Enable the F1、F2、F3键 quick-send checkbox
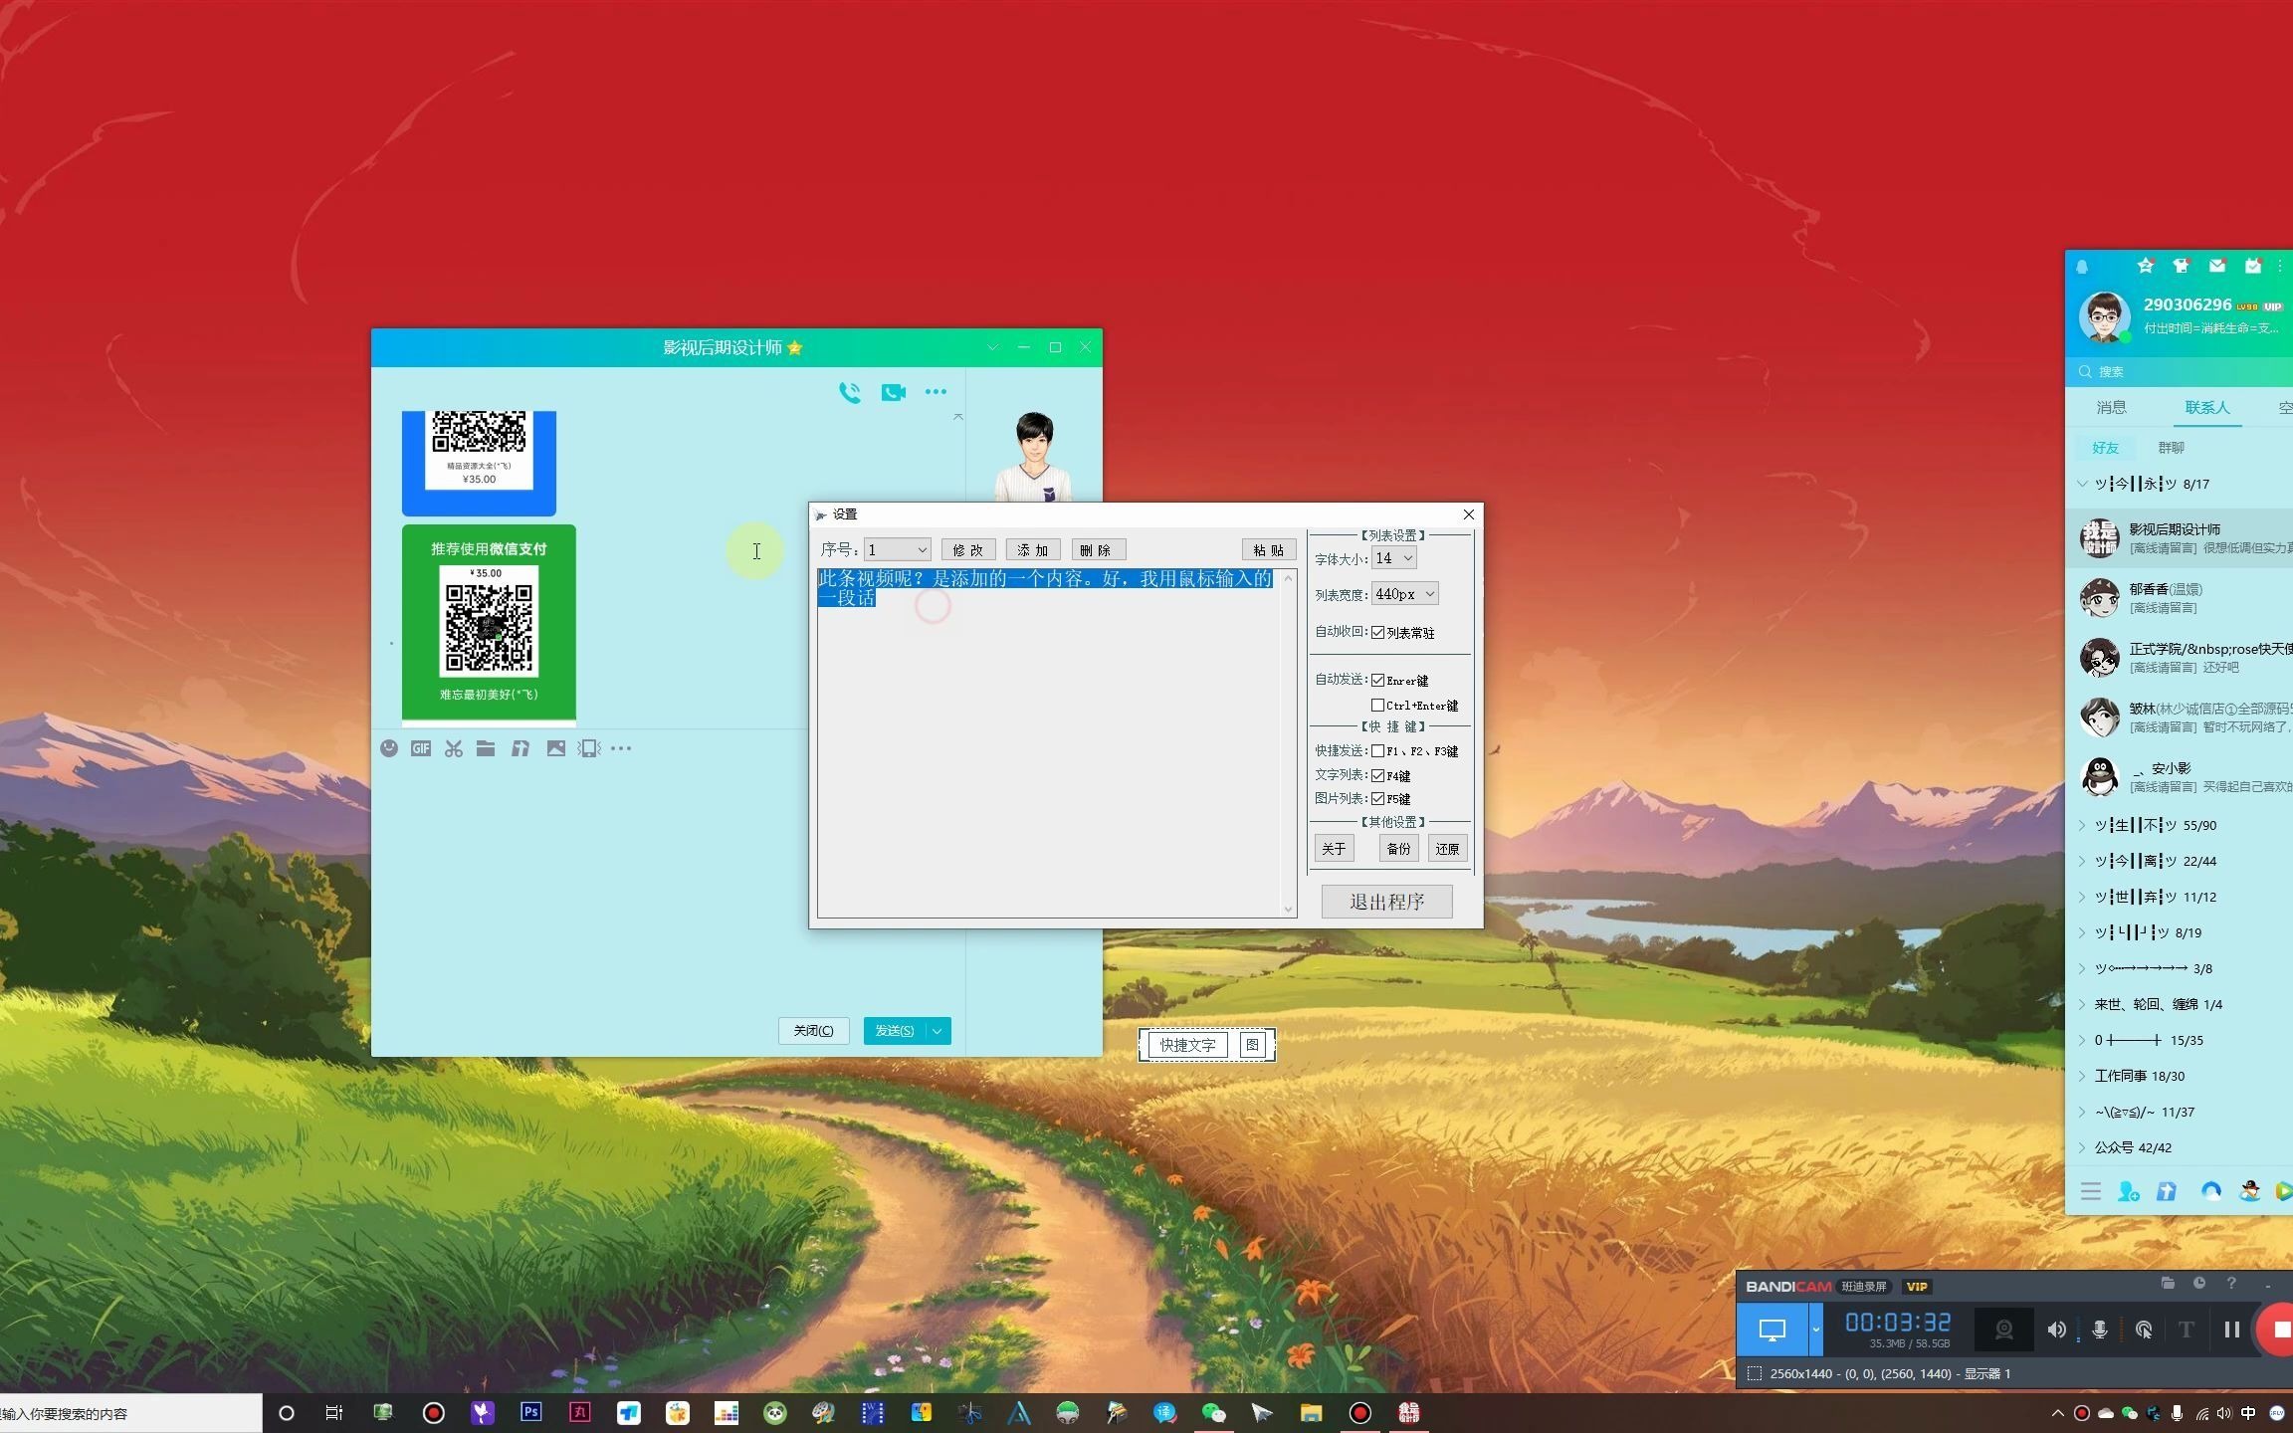2293x1433 pixels. click(x=1378, y=751)
